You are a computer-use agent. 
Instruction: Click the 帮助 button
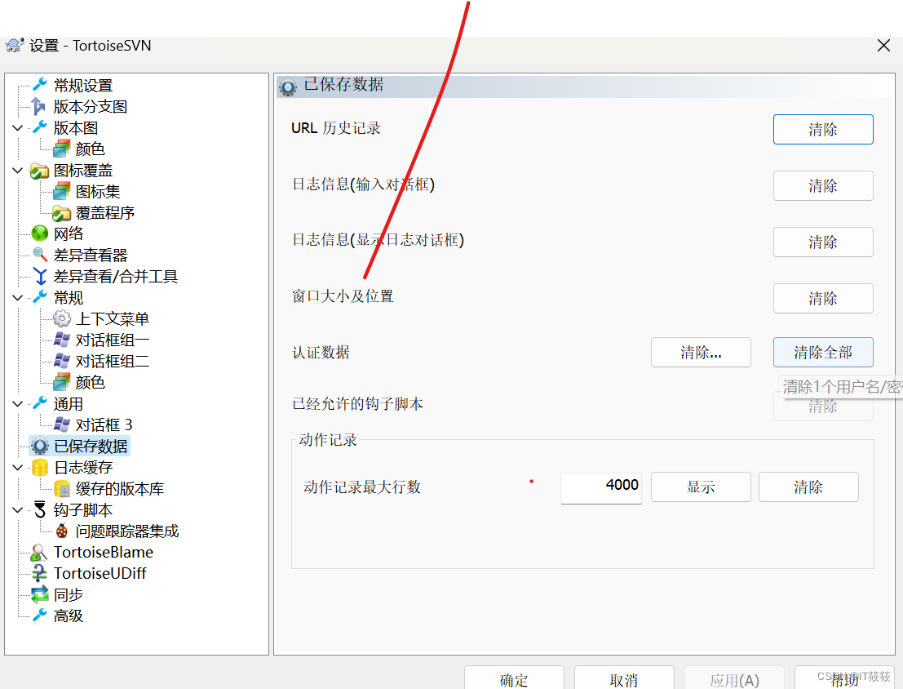(844, 678)
